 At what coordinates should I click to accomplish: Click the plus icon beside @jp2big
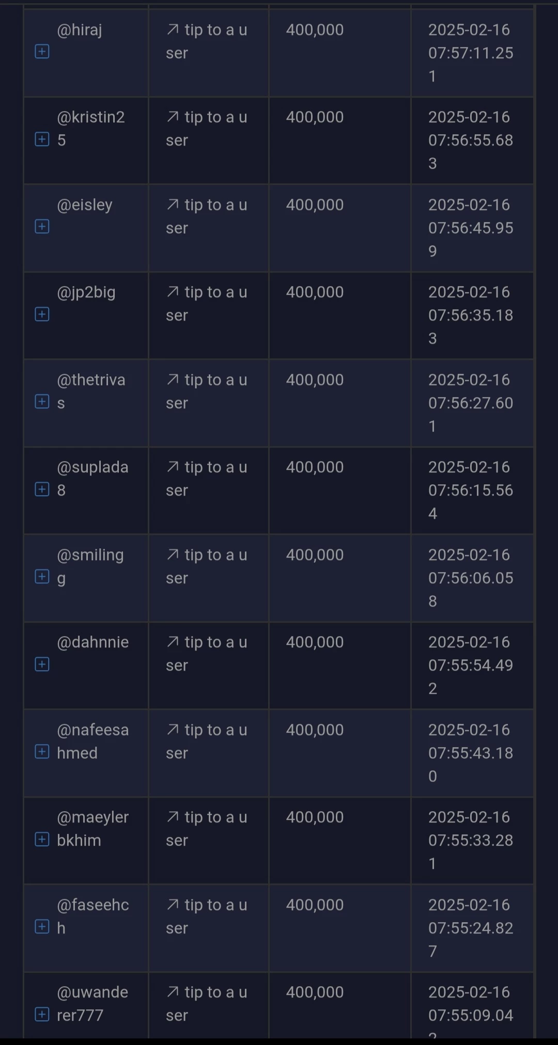[42, 314]
